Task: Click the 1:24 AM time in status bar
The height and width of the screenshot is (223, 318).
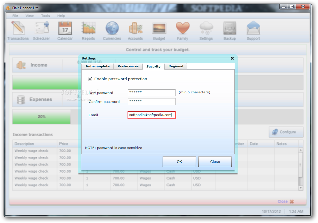Action: coord(296,211)
